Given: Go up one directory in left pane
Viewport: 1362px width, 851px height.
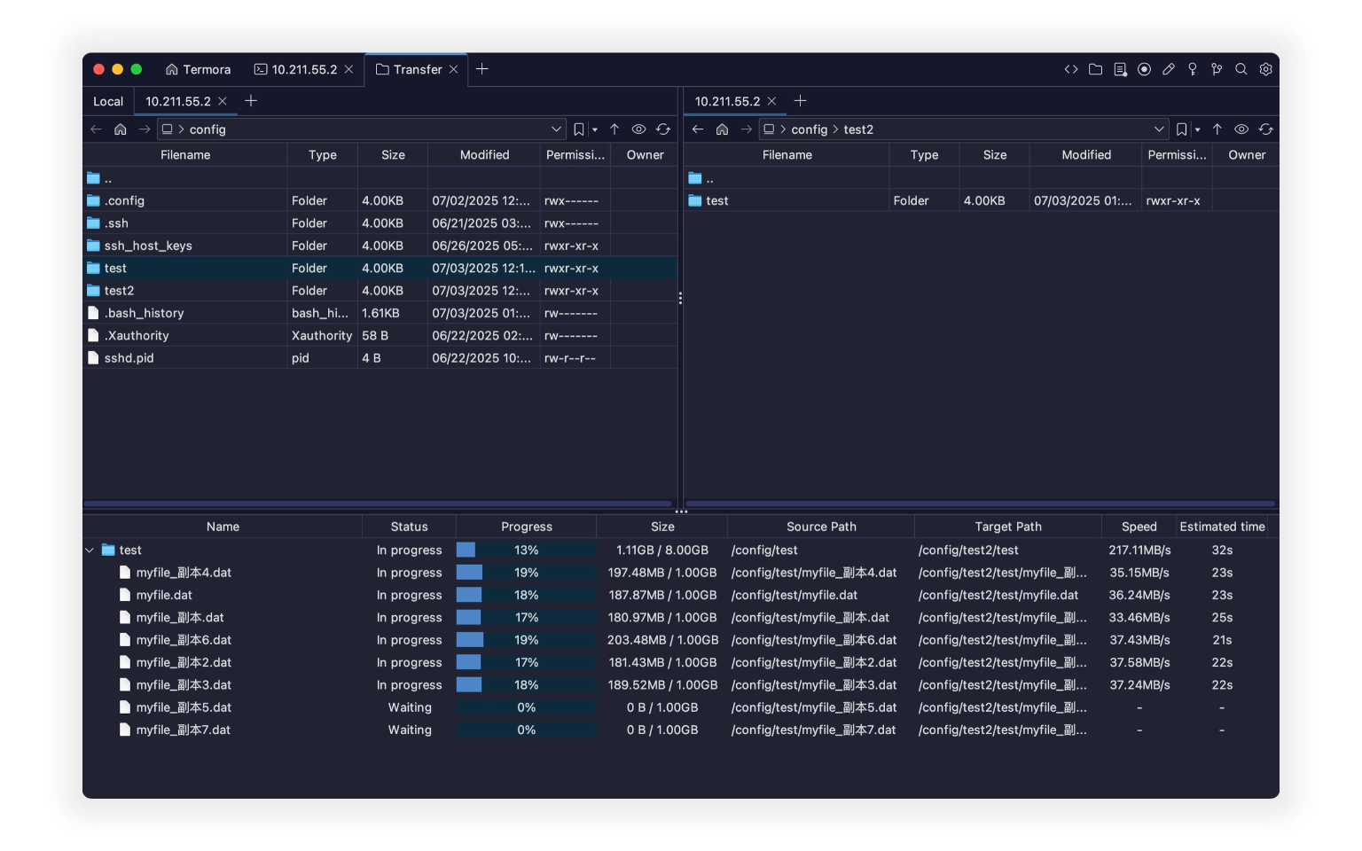Looking at the screenshot, I should [614, 129].
